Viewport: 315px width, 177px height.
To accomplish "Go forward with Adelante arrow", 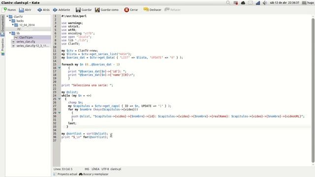I will [x=55, y=10].
